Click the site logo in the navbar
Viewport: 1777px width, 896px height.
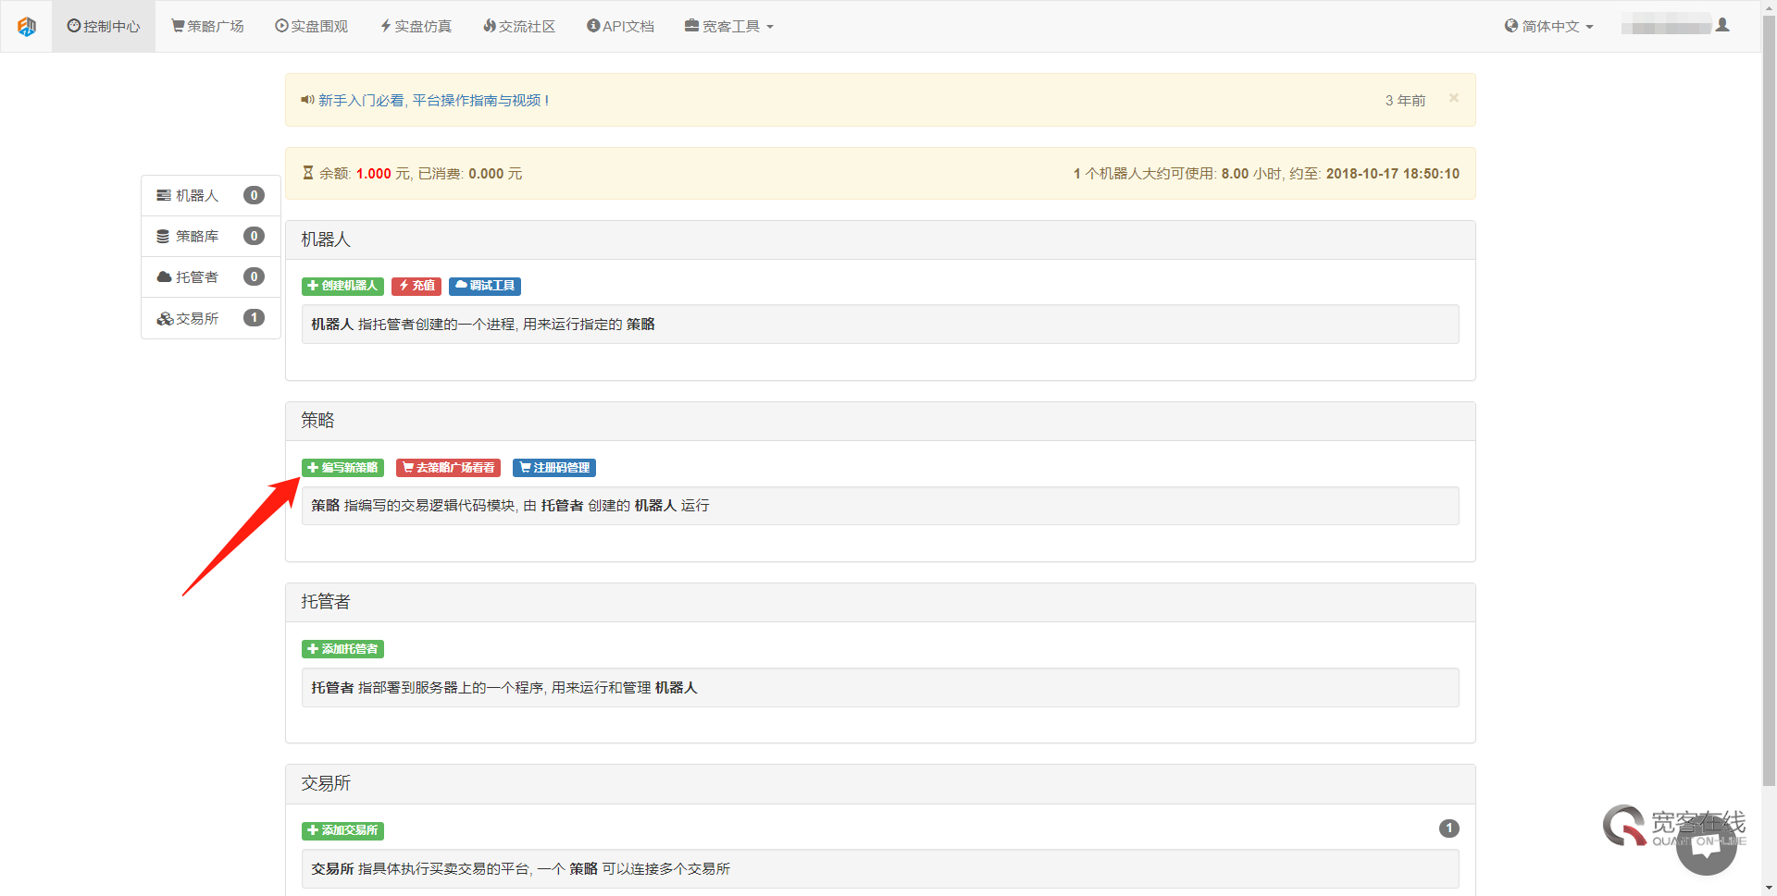(x=27, y=27)
